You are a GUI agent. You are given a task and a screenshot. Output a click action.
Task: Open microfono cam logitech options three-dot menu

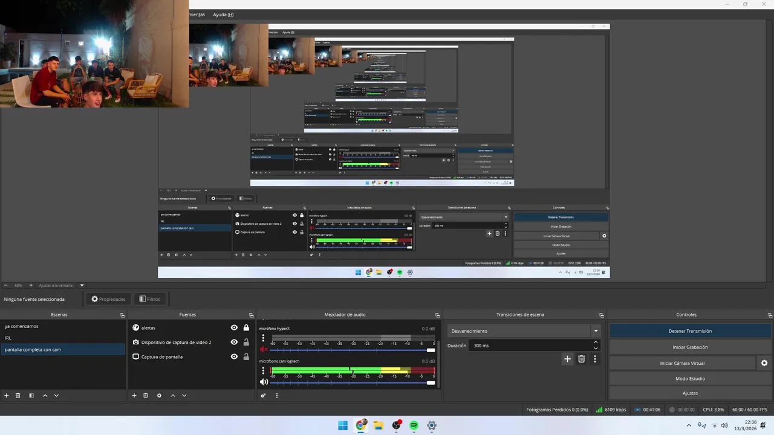pos(263,371)
